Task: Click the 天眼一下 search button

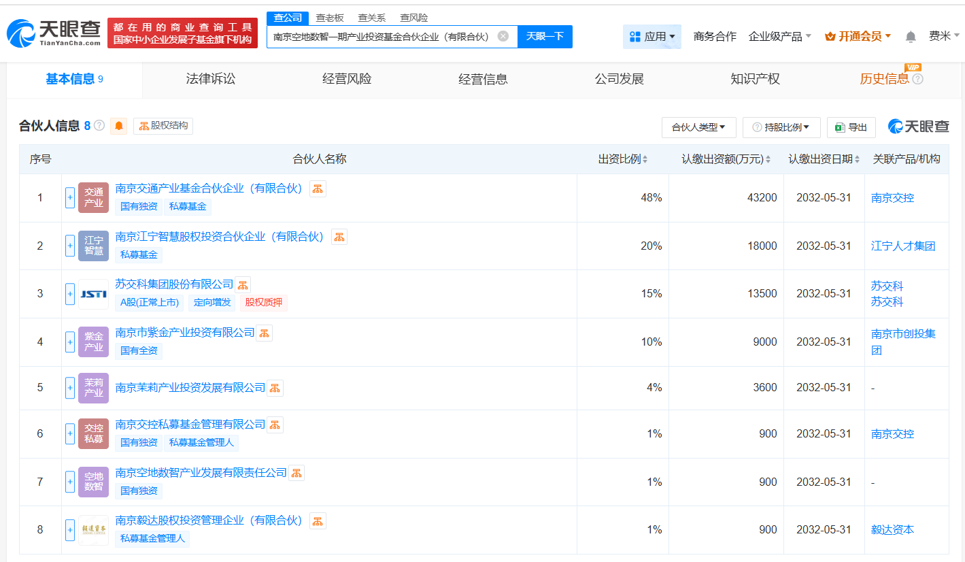Action: 545,37
